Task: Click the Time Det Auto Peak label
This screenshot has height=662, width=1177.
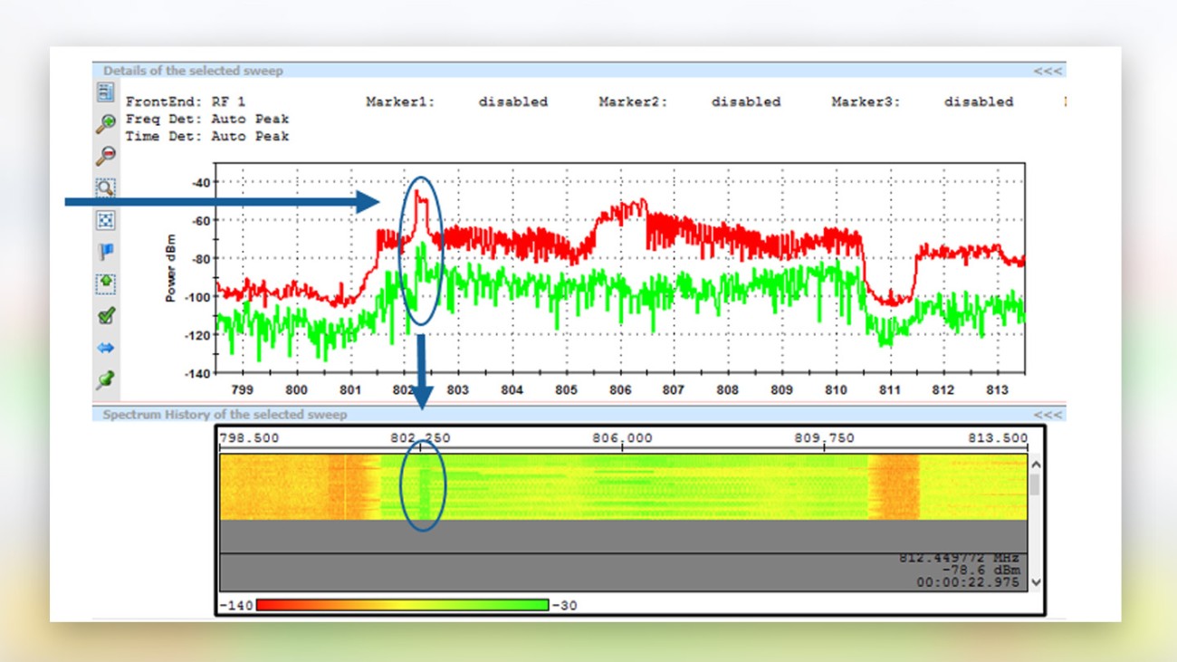Action: coord(210,136)
